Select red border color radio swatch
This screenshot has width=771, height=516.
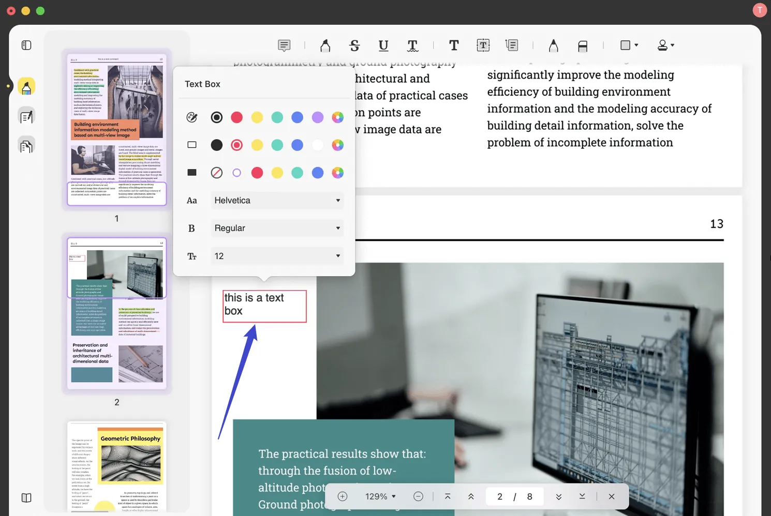(237, 145)
